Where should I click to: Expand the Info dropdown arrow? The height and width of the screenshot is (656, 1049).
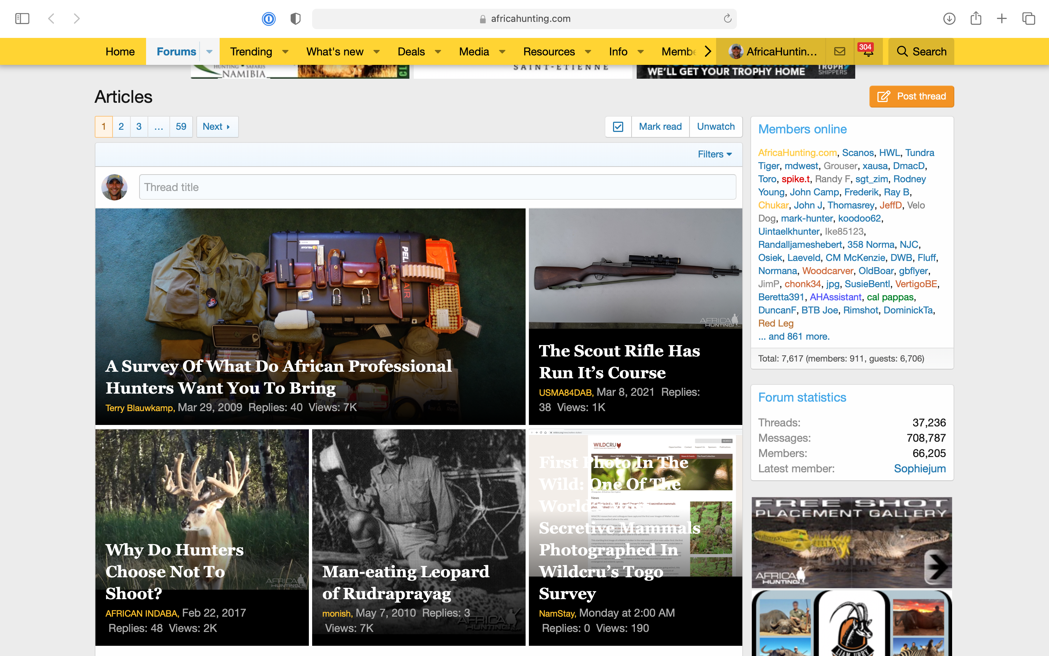pyautogui.click(x=640, y=52)
